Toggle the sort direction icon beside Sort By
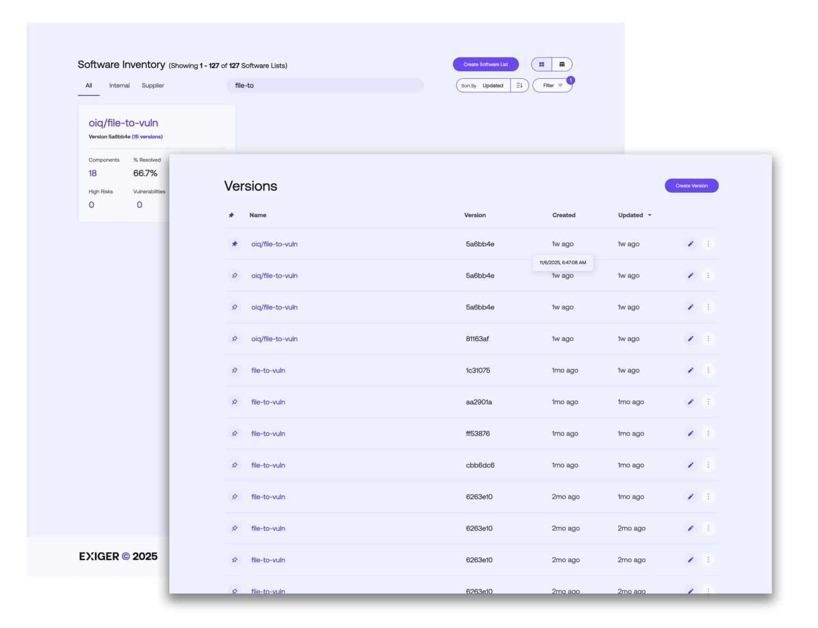The height and width of the screenshot is (628, 818). click(519, 85)
